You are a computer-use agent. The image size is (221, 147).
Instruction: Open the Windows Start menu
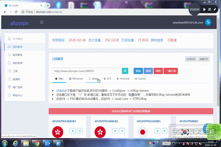pos(5,143)
